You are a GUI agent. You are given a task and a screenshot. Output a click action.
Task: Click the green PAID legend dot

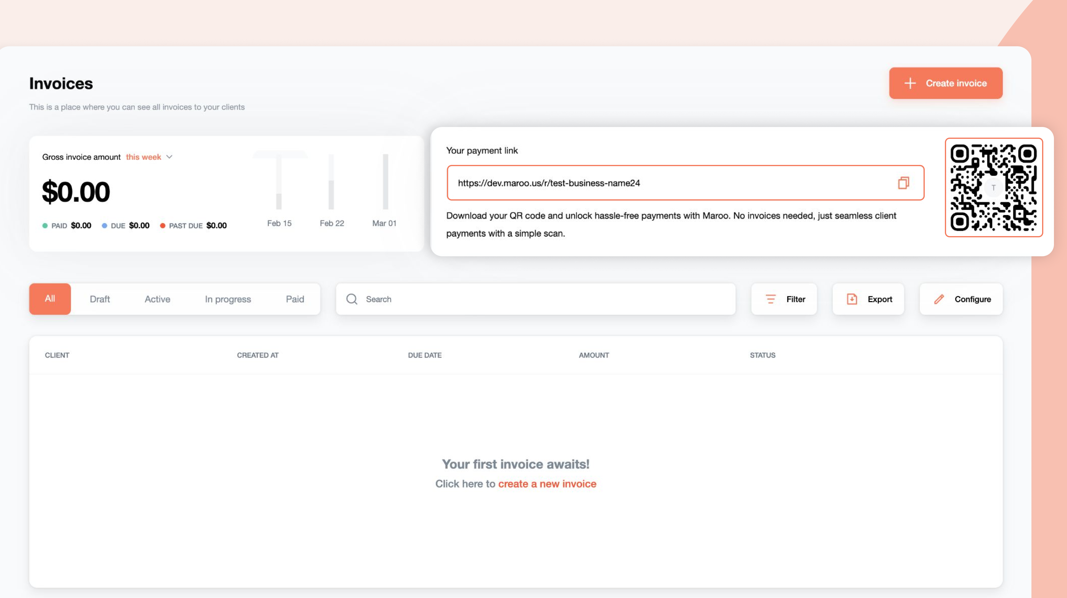coord(45,226)
